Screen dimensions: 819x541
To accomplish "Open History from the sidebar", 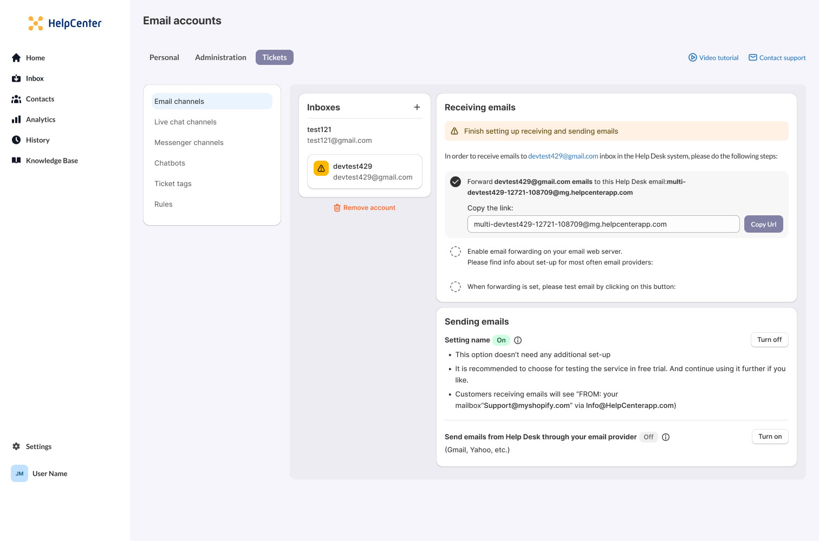I will pyautogui.click(x=38, y=140).
